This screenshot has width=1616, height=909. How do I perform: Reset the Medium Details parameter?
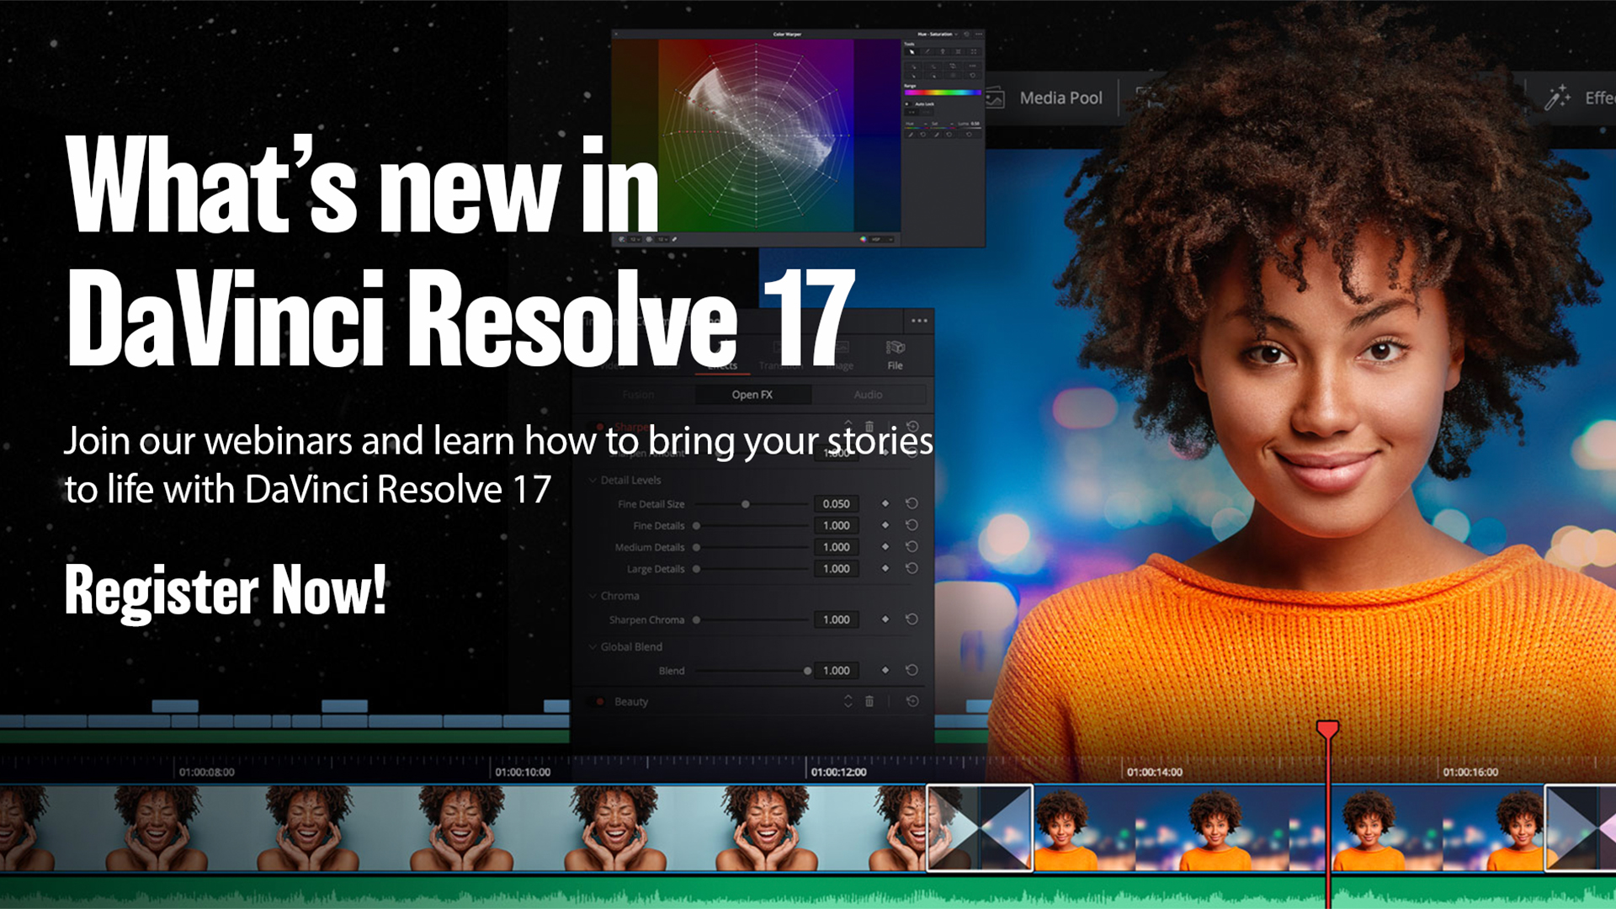point(912,547)
